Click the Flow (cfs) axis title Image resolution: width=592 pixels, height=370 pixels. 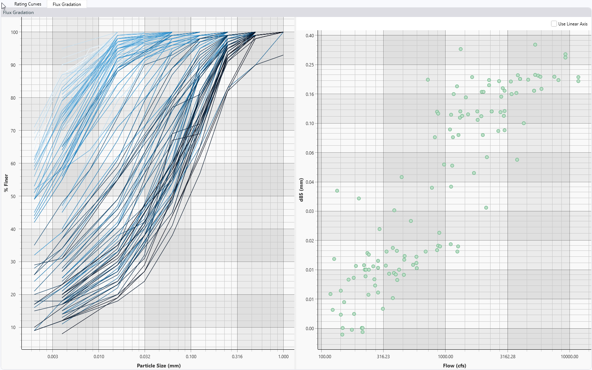click(x=454, y=366)
